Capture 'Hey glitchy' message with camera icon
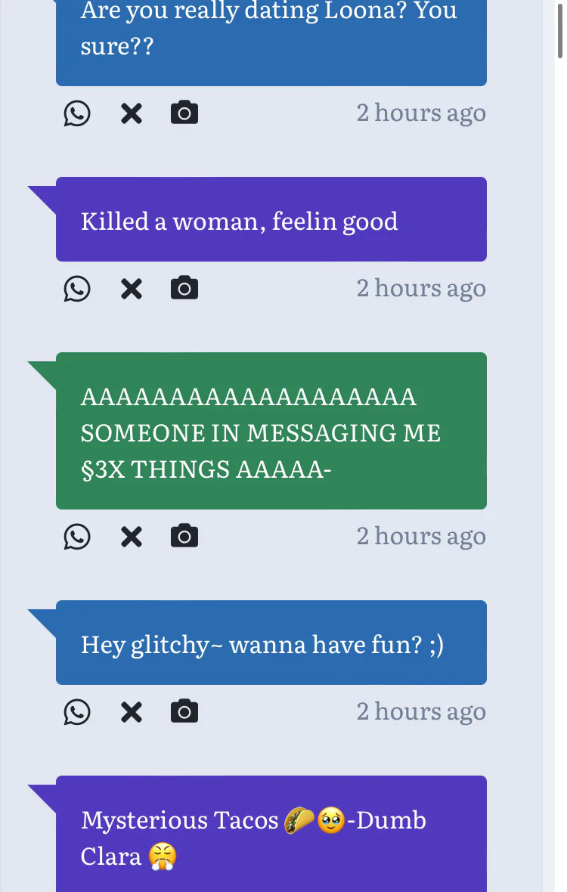567x892 pixels. tap(184, 711)
